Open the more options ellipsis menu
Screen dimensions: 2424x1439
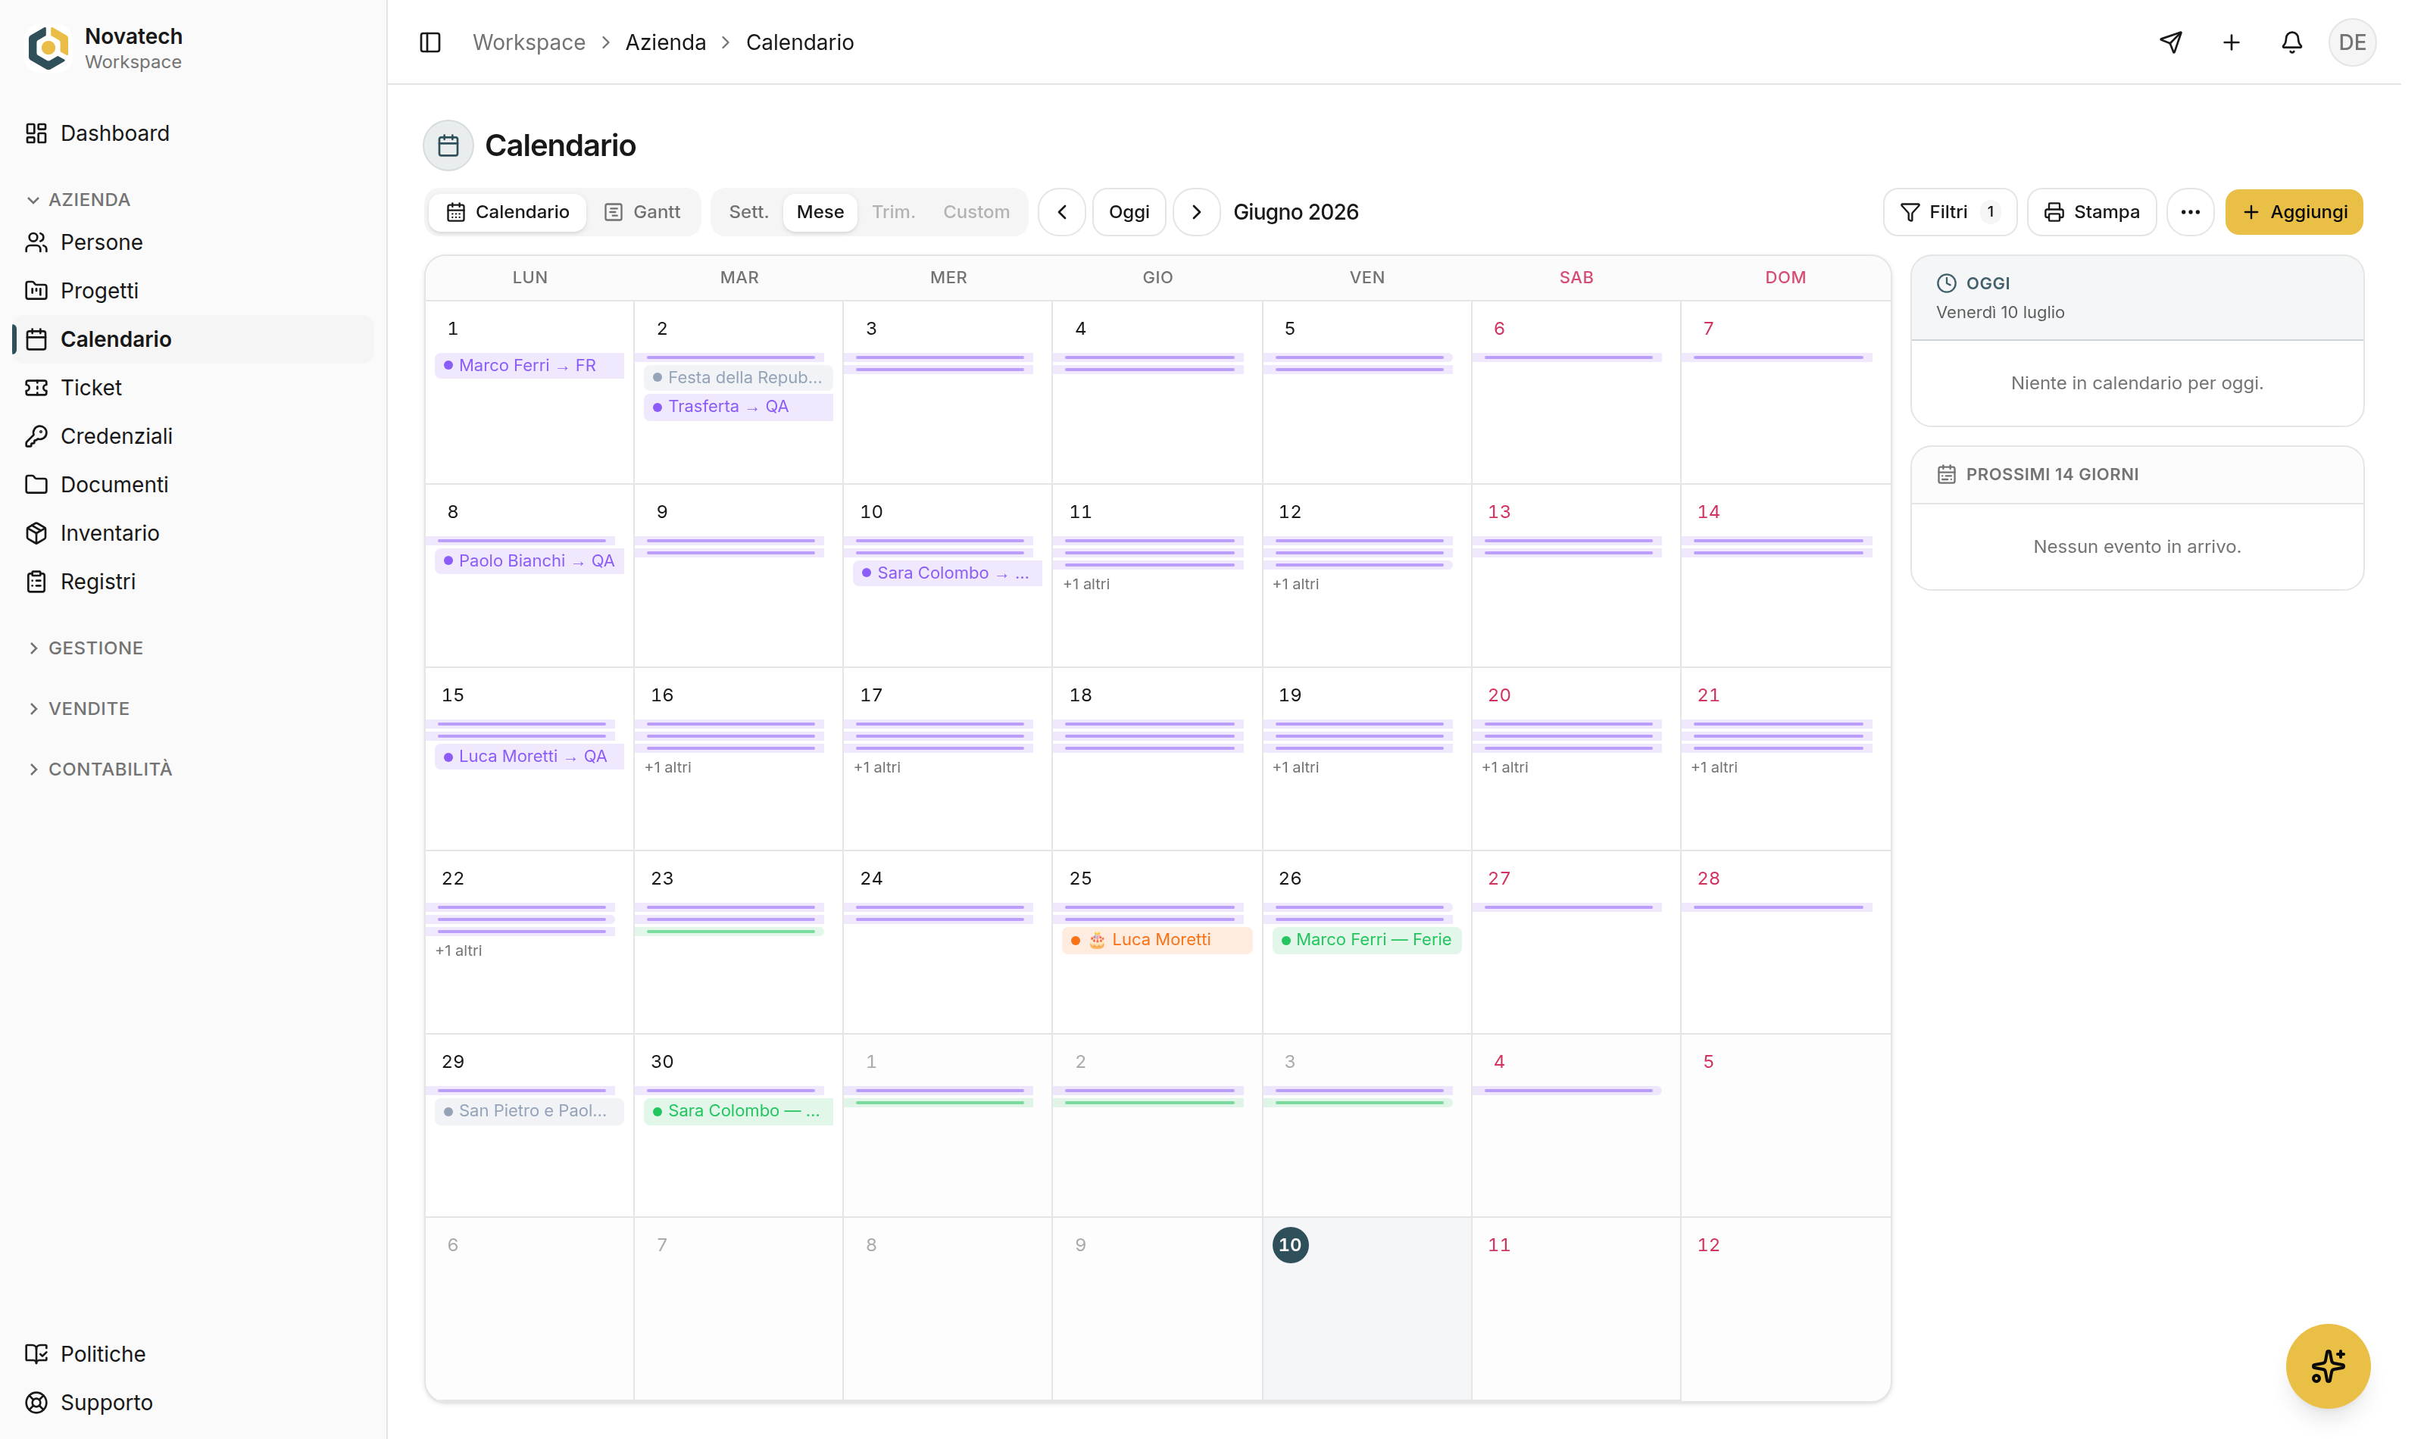click(x=2189, y=212)
